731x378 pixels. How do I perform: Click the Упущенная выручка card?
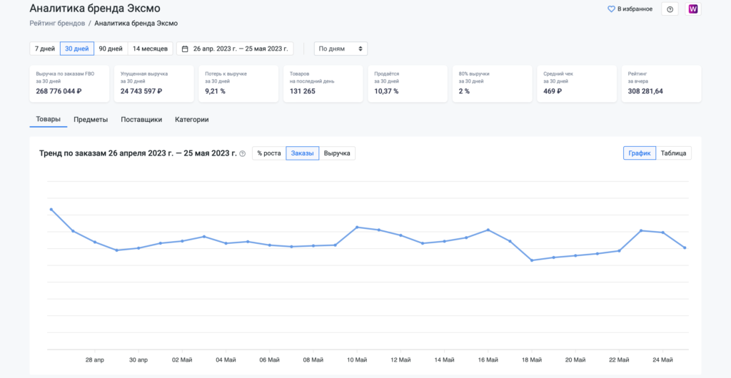pyautogui.click(x=154, y=83)
